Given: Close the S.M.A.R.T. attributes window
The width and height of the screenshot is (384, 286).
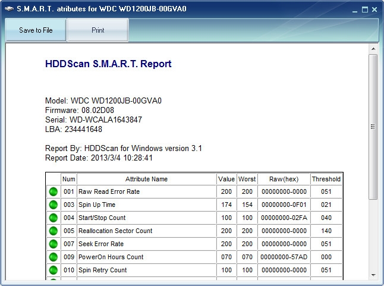Looking at the screenshot, I should (374, 10).
